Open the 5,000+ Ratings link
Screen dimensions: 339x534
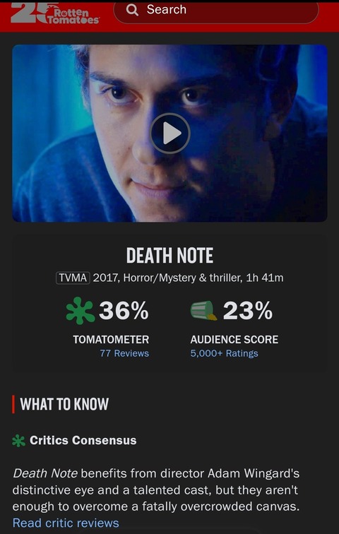(x=224, y=353)
